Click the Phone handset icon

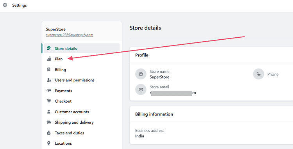pos(259,74)
